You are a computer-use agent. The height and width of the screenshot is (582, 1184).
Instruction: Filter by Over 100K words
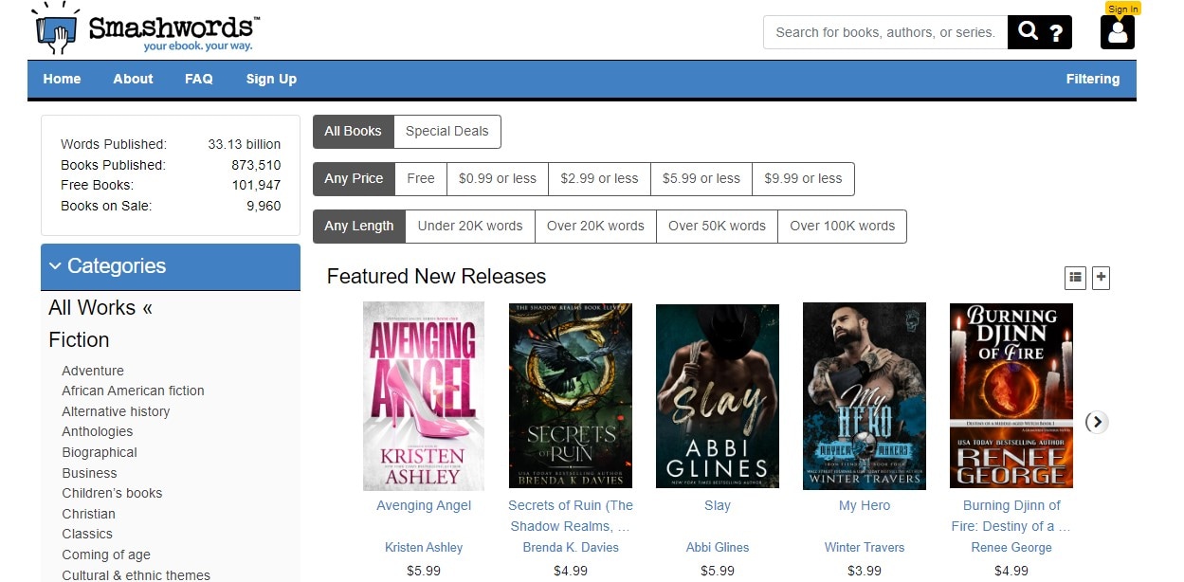[842, 226]
